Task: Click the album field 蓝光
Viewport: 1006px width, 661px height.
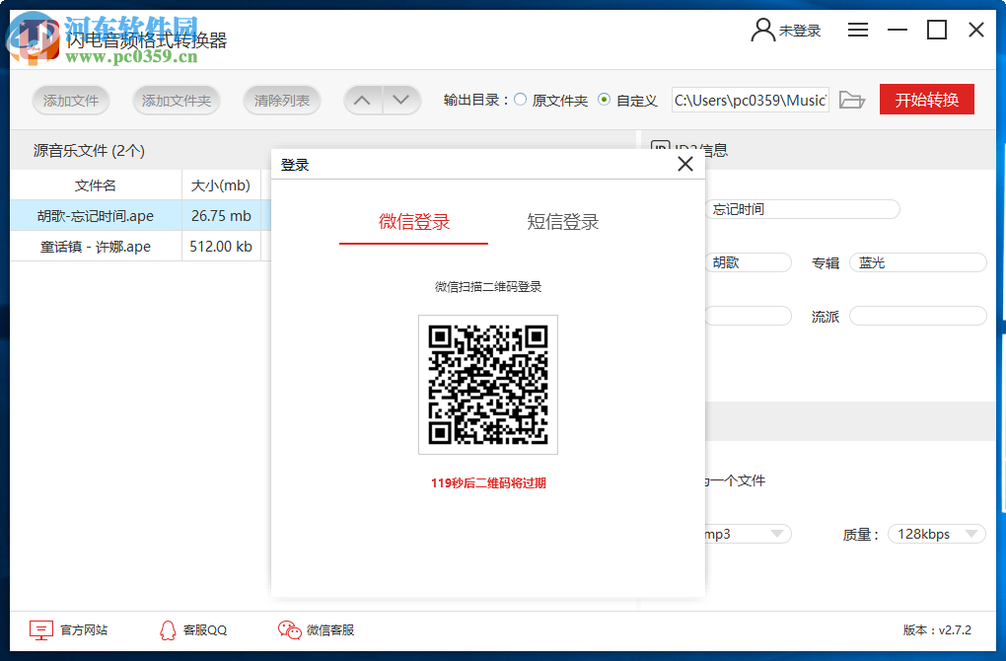Action: [917, 262]
